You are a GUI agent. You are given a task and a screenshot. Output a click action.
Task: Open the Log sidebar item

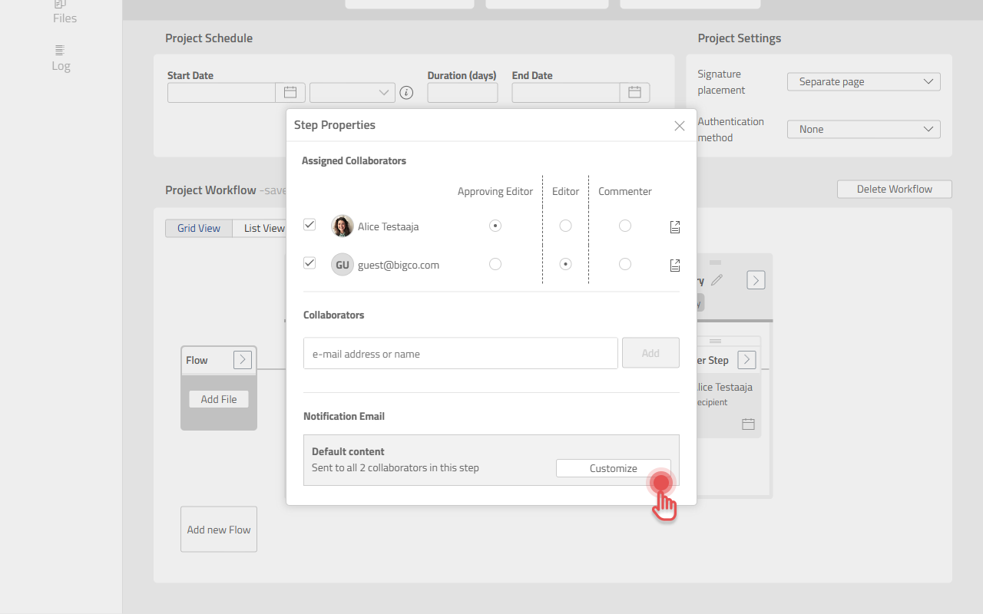click(61, 58)
